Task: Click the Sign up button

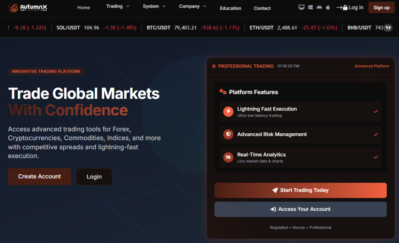Action: tap(381, 8)
